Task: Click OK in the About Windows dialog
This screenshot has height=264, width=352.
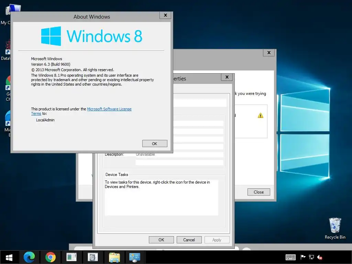Action: point(155,144)
